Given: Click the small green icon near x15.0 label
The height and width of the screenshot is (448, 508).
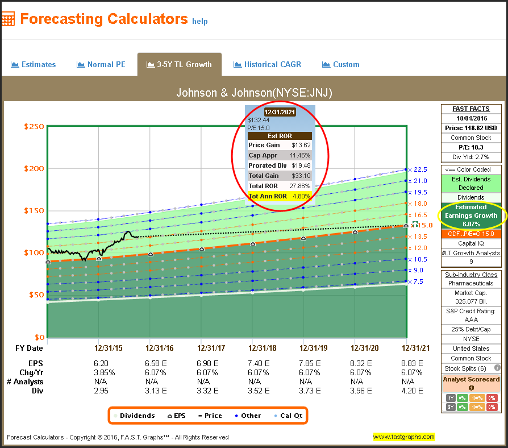Looking at the screenshot, I should click(x=415, y=224).
